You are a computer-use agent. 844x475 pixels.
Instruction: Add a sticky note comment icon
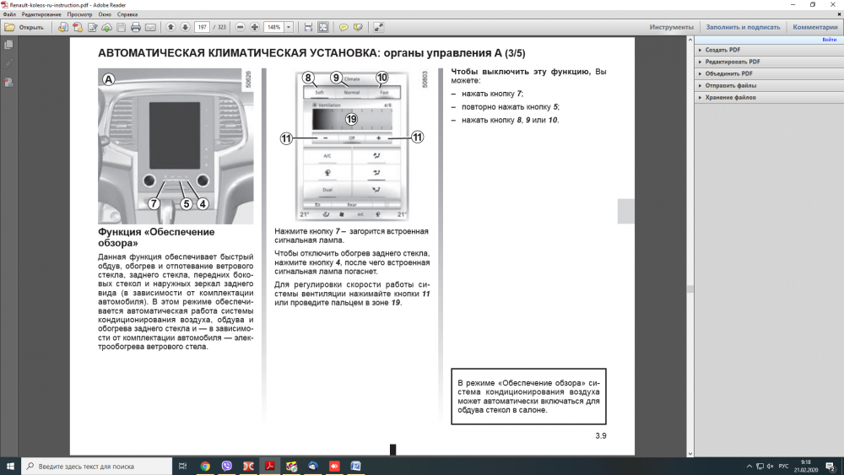coord(344,27)
